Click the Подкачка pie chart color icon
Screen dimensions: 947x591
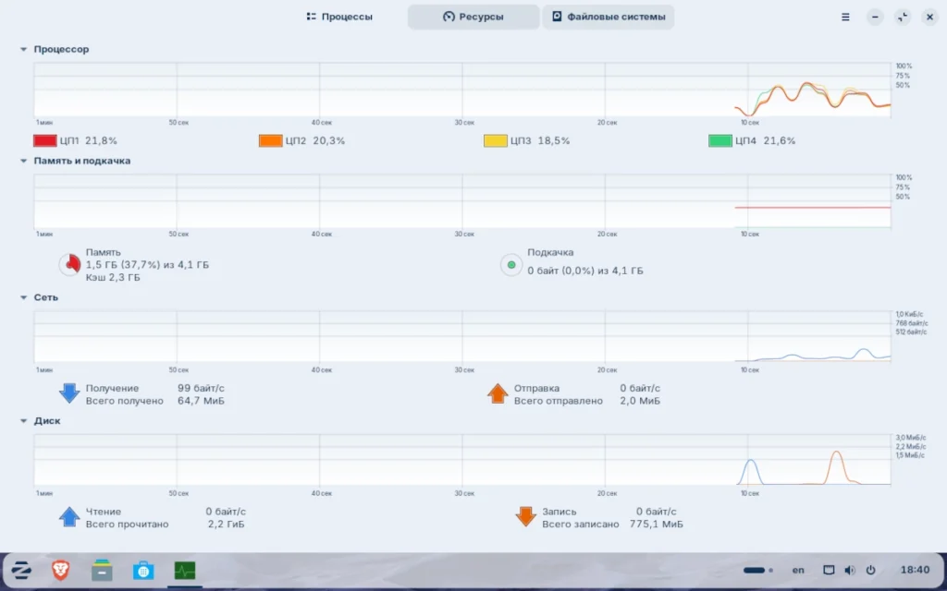coord(511,264)
